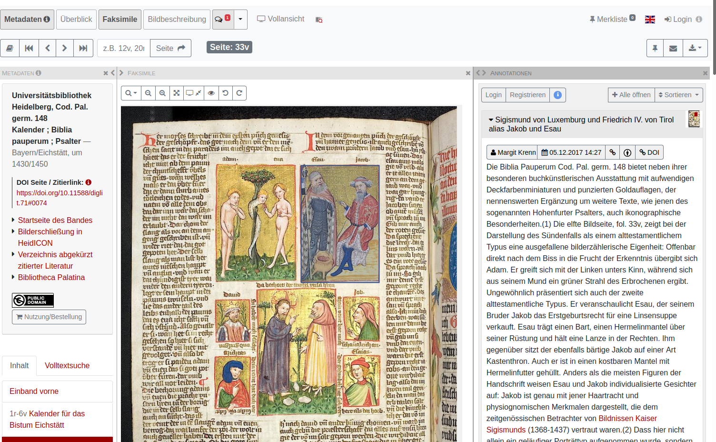Screen dimensions: 716x442
Task: Click Registrieren in annotations panel
Action: [x=527, y=95]
